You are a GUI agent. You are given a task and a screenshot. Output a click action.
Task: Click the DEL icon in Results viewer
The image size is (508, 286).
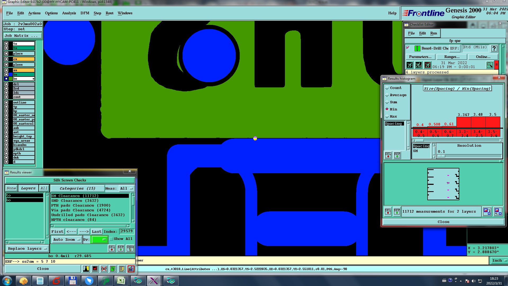pyautogui.click(x=112, y=248)
